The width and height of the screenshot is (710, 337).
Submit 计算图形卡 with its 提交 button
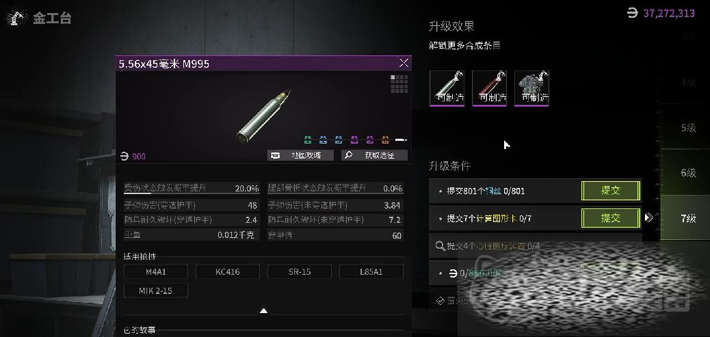(611, 218)
